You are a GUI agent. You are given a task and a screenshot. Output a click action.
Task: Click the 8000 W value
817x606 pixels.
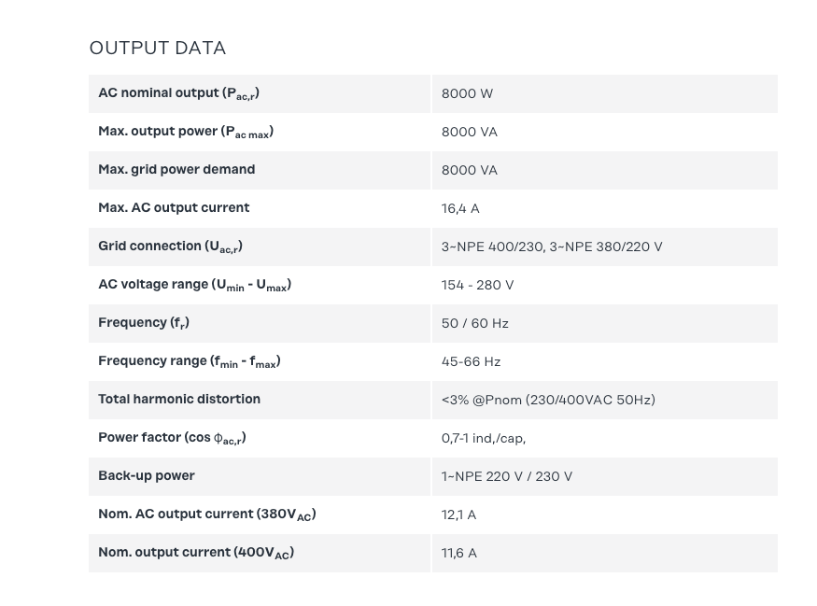467,94
